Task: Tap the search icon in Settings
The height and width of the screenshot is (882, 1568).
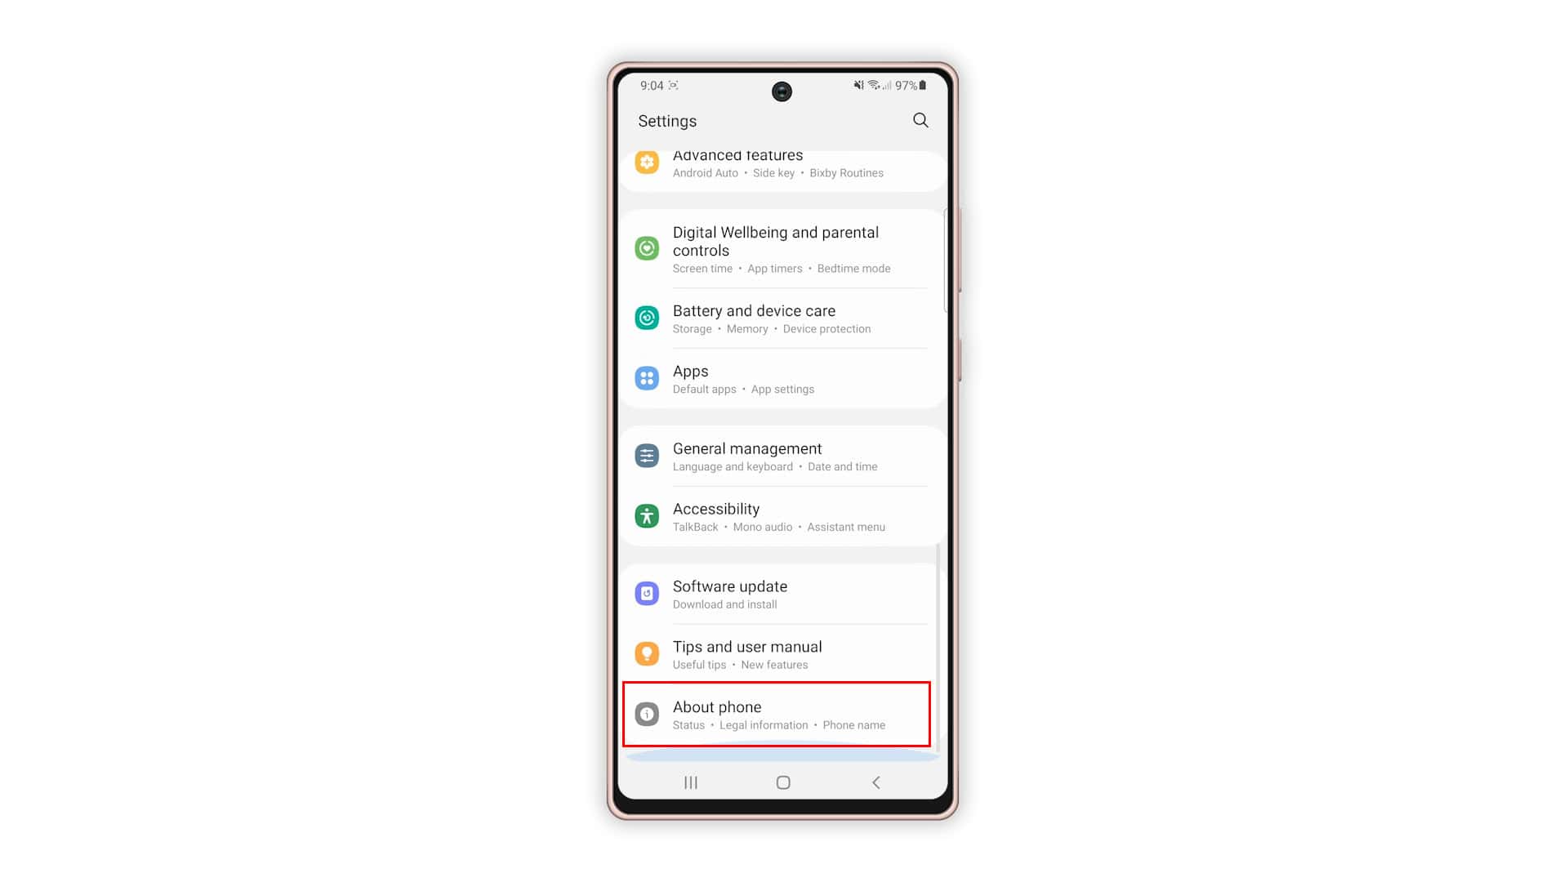Action: [x=920, y=119]
